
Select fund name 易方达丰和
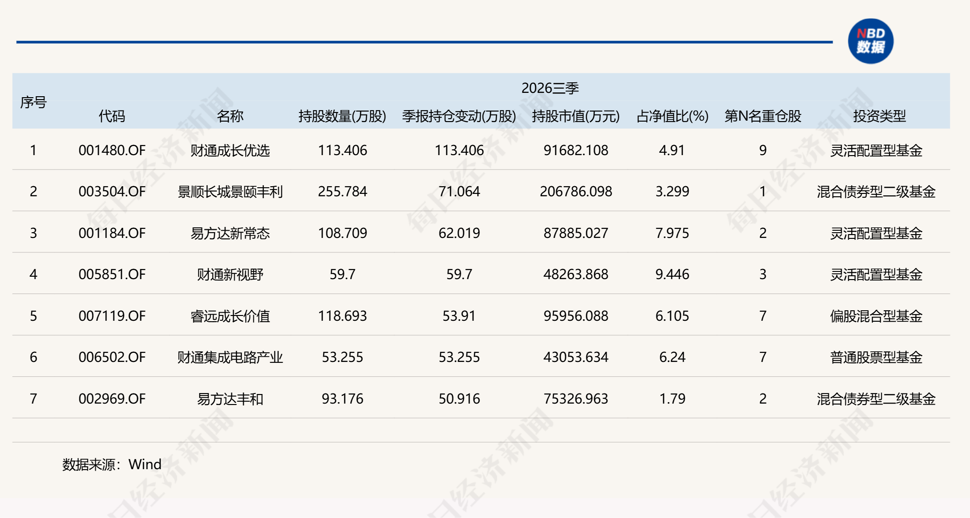point(230,399)
